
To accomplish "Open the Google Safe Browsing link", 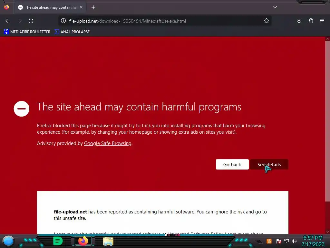I will [x=108, y=143].
